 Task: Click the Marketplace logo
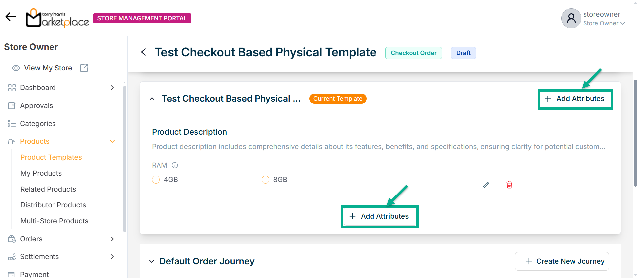click(x=57, y=18)
